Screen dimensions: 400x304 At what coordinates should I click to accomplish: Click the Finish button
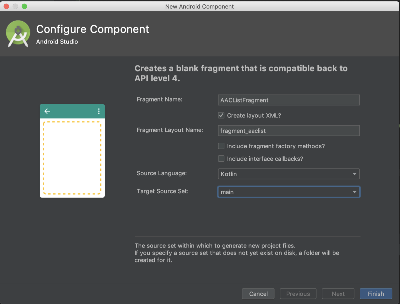[376, 294]
